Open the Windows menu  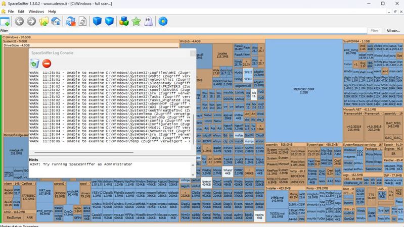(x=36, y=11)
